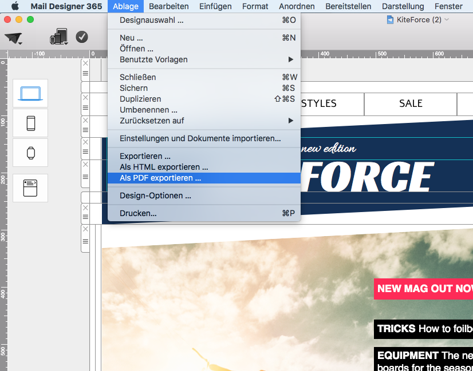Click the topmost block drag handle

(85, 74)
